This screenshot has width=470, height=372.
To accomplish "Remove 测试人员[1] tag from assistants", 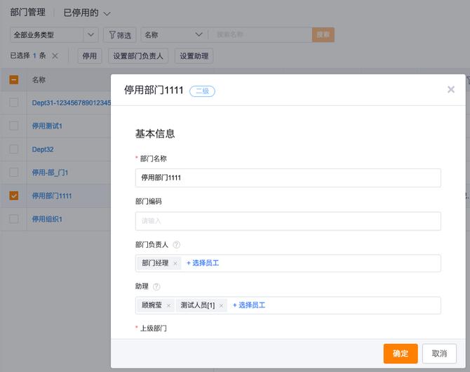I will [x=221, y=305].
